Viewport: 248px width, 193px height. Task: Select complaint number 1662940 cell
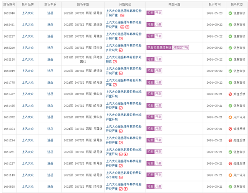click(9, 13)
